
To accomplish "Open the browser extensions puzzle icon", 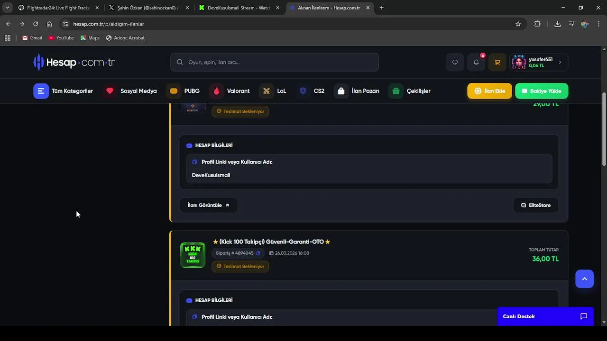I will coord(537,24).
